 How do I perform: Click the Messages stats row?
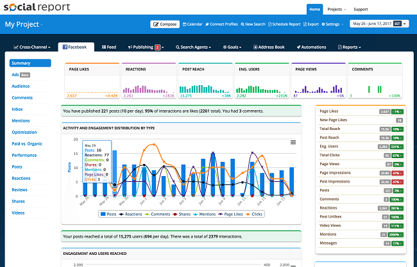point(361,243)
